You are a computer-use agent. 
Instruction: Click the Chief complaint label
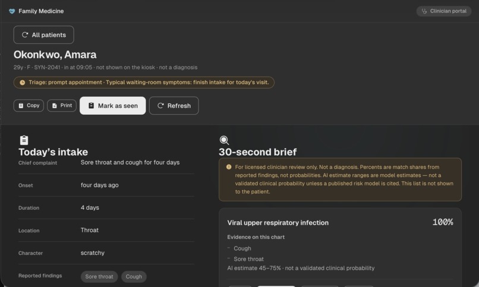point(37,163)
